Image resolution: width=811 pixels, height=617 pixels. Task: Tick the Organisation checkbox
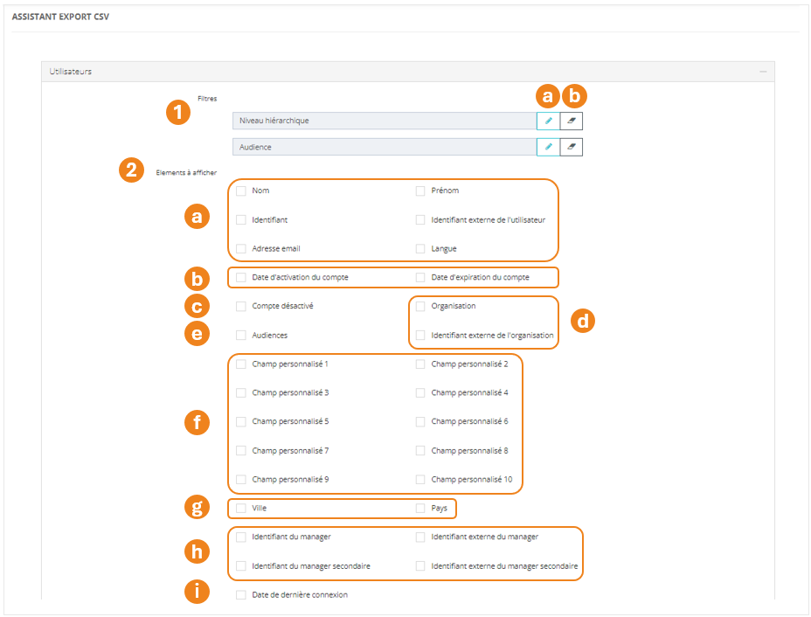(420, 306)
